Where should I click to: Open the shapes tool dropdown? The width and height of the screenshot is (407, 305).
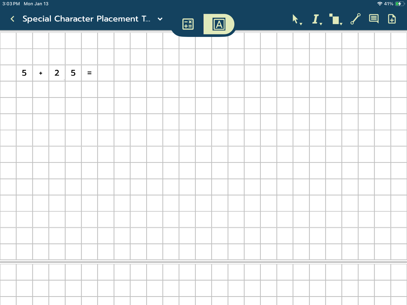click(x=335, y=19)
